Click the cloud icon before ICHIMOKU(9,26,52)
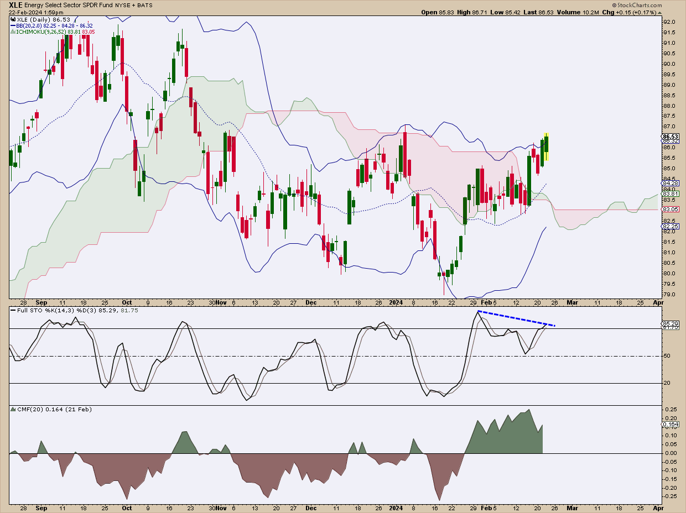The image size is (686, 513). [13, 32]
